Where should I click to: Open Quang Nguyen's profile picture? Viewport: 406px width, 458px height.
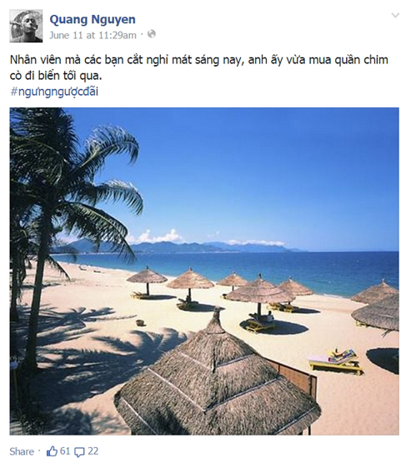pos(26,26)
